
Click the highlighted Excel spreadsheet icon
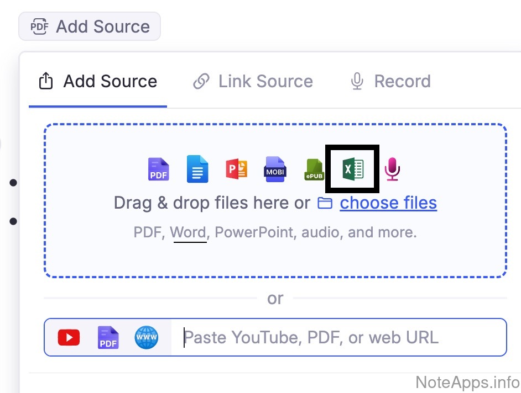pyautogui.click(x=353, y=168)
